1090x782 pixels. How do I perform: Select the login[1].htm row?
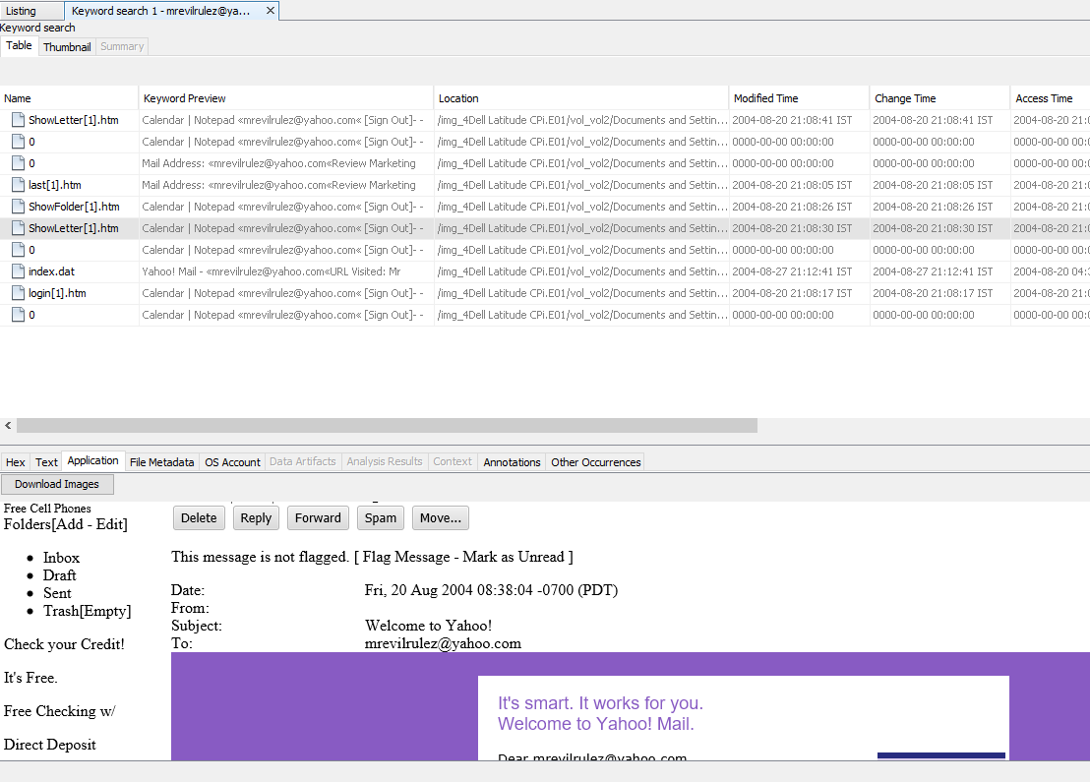(545, 293)
